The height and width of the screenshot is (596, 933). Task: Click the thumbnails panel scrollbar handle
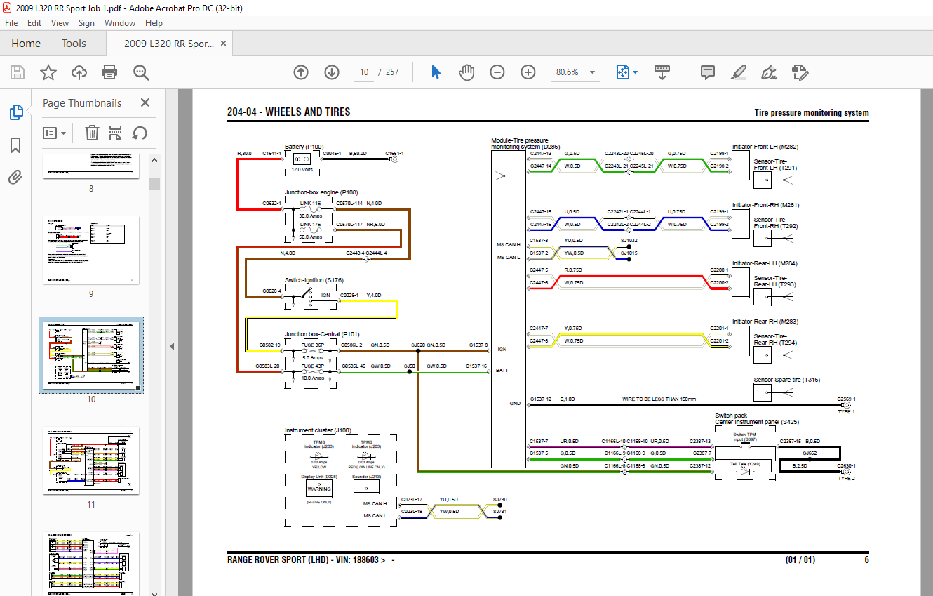(155, 185)
